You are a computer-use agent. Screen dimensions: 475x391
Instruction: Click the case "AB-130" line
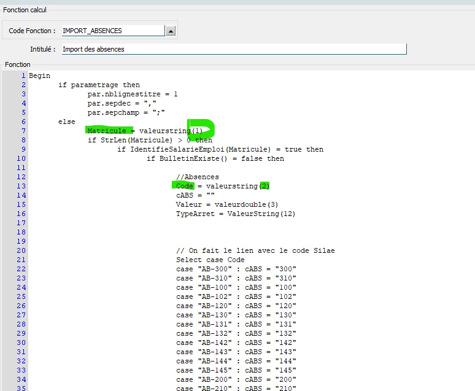(x=236, y=316)
